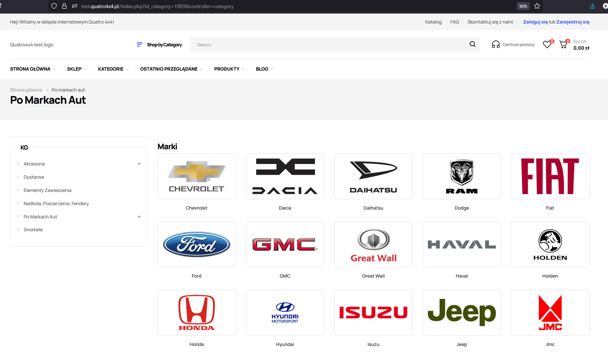608x357 pixels.
Task: Click the Koszyk 0,00 zł cart total
Action: (x=581, y=45)
